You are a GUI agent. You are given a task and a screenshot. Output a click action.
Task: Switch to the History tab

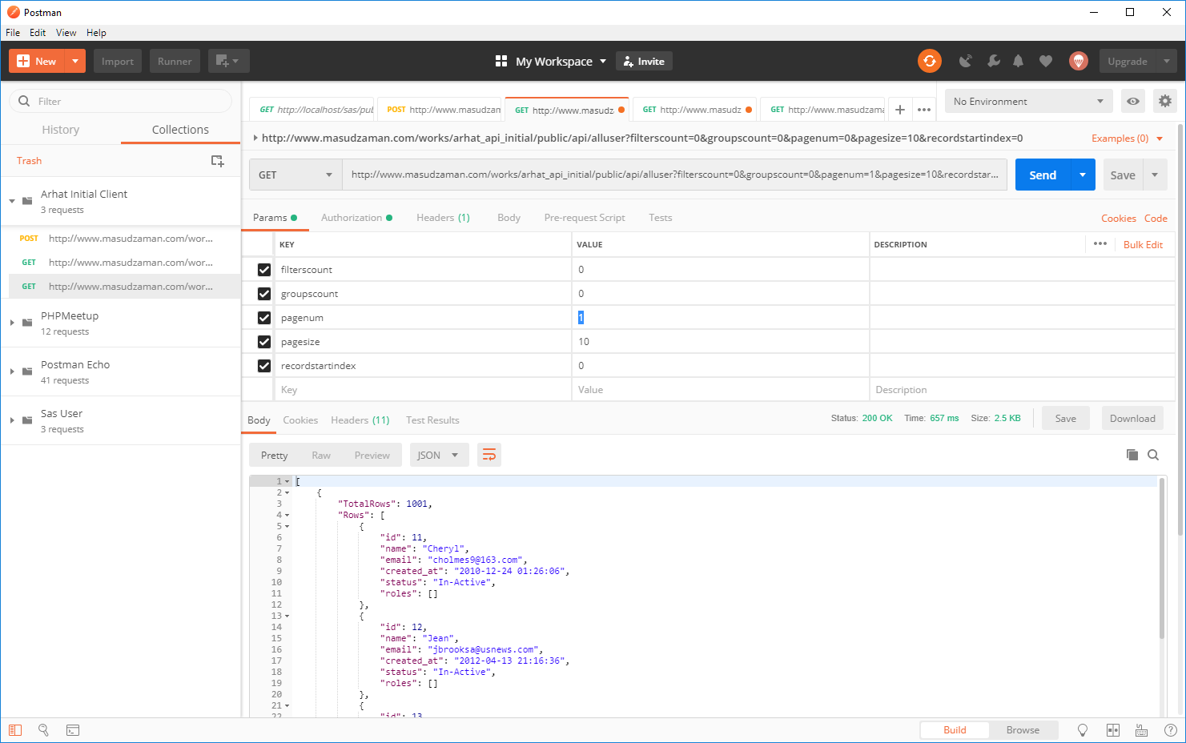point(61,130)
